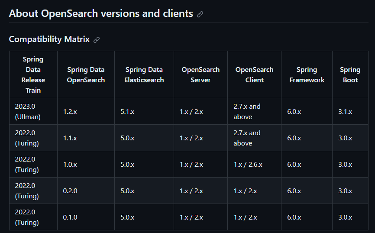Click anchor link icon beside About OpenSearch heading
This screenshot has width=375, height=233.
point(200,14)
